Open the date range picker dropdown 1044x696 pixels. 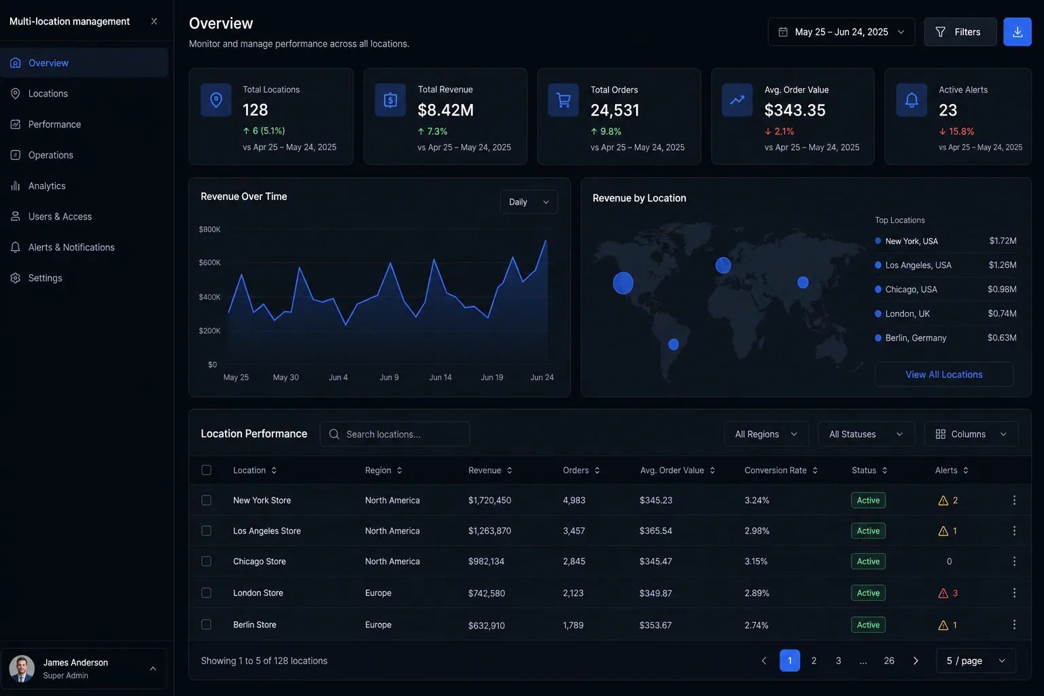pos(841,32)
